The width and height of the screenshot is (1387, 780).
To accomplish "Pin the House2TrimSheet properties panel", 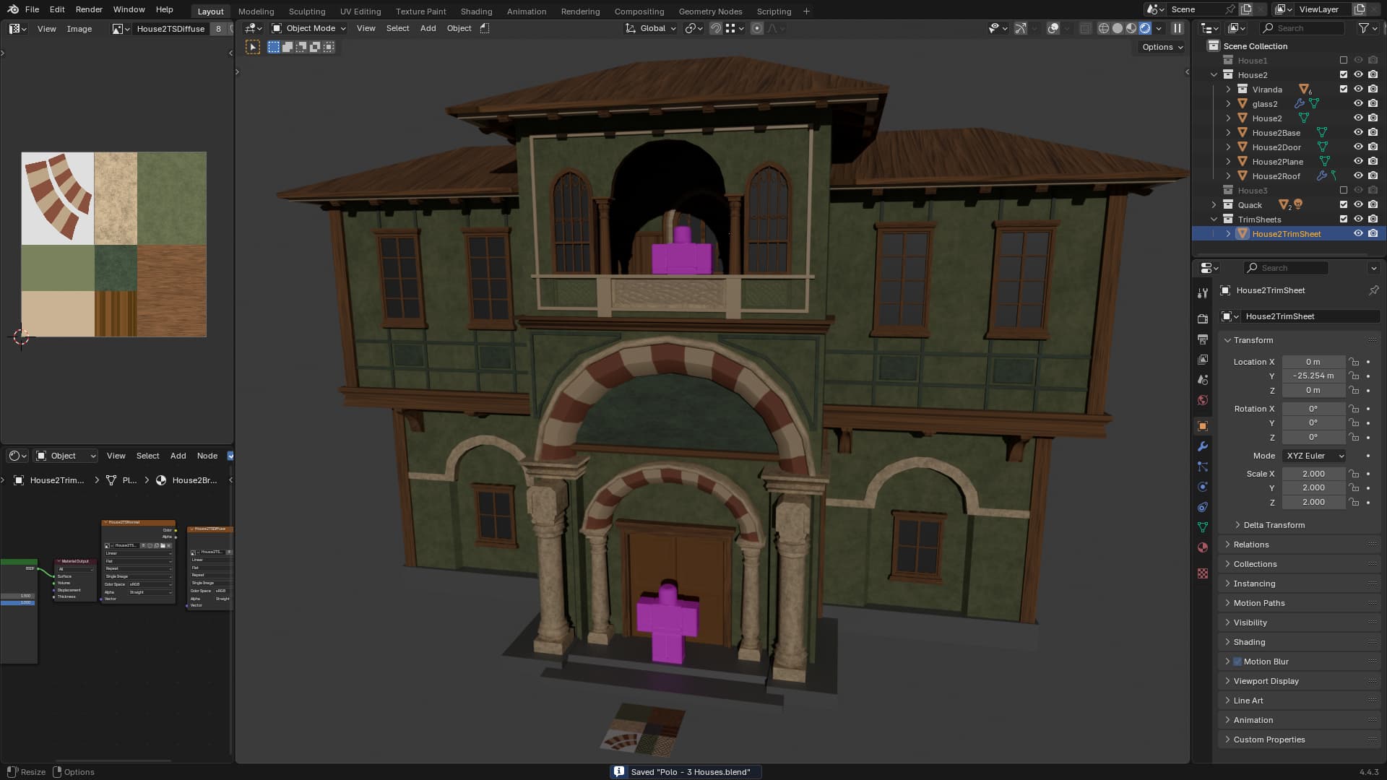I will pos(1373,290).
